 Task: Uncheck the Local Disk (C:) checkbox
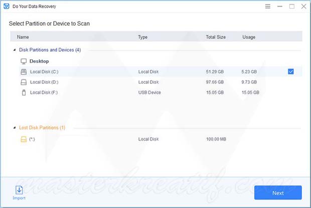(x=291, y=72)
